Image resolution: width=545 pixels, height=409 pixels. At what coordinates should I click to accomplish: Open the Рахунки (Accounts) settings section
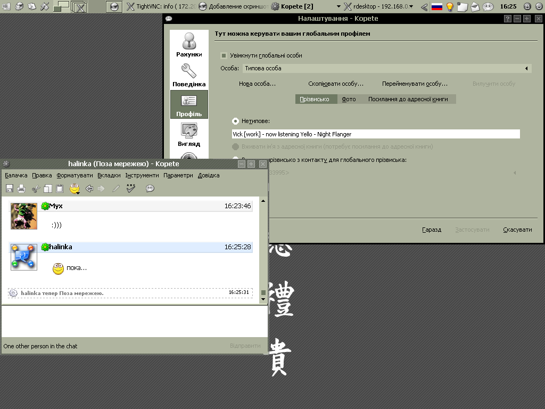click(x=189, y=45)
